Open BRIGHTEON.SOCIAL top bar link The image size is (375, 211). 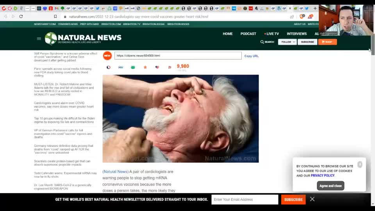point(154,24)
